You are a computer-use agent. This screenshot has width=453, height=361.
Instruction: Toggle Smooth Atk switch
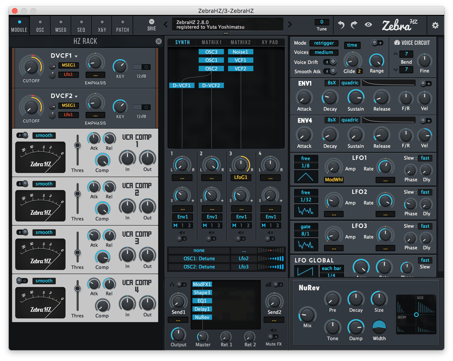click(x=330, y=71)
